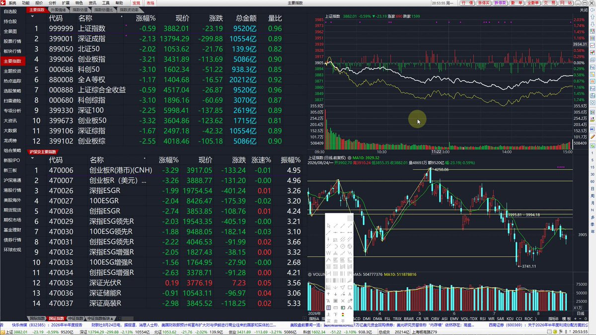This screenshot has width=596, height=335.
Task: Close the drawing tools palette
Action: pos(350,218)
